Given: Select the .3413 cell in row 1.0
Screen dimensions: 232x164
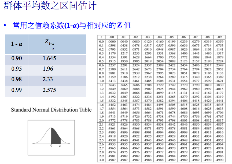Looking at the screenshot, I should point(112,81).
